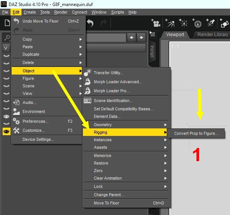Toggle the topmost closed-eye visibility icon
230x215 pixels.
[6, 56]
